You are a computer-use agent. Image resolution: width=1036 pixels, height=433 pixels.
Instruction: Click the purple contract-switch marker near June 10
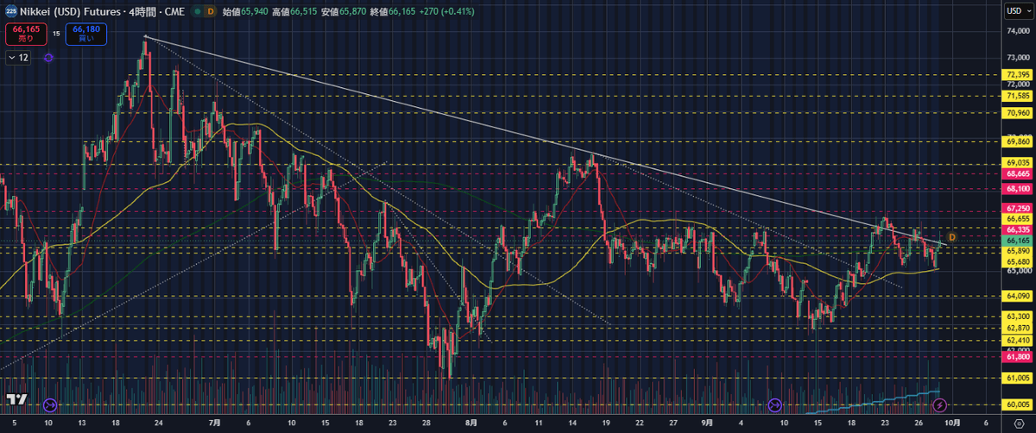(49, 405)
